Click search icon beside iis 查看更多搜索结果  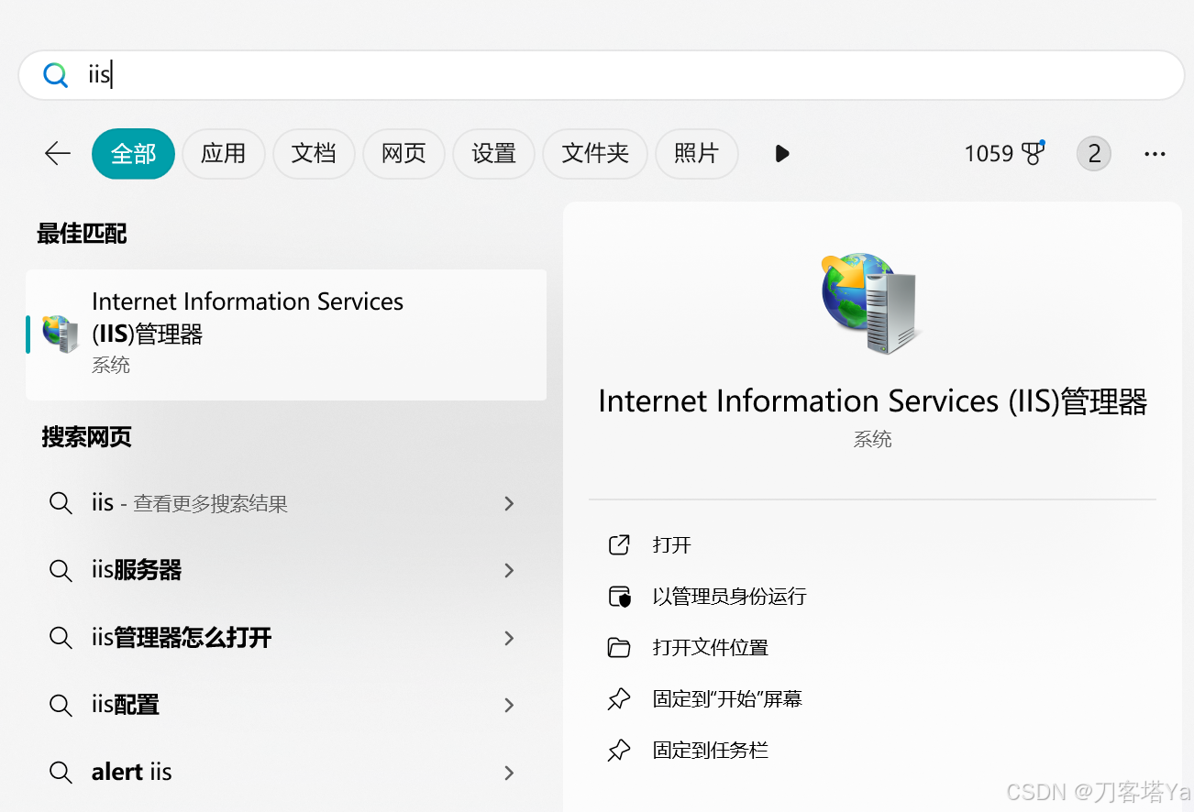tap(61, 503)
